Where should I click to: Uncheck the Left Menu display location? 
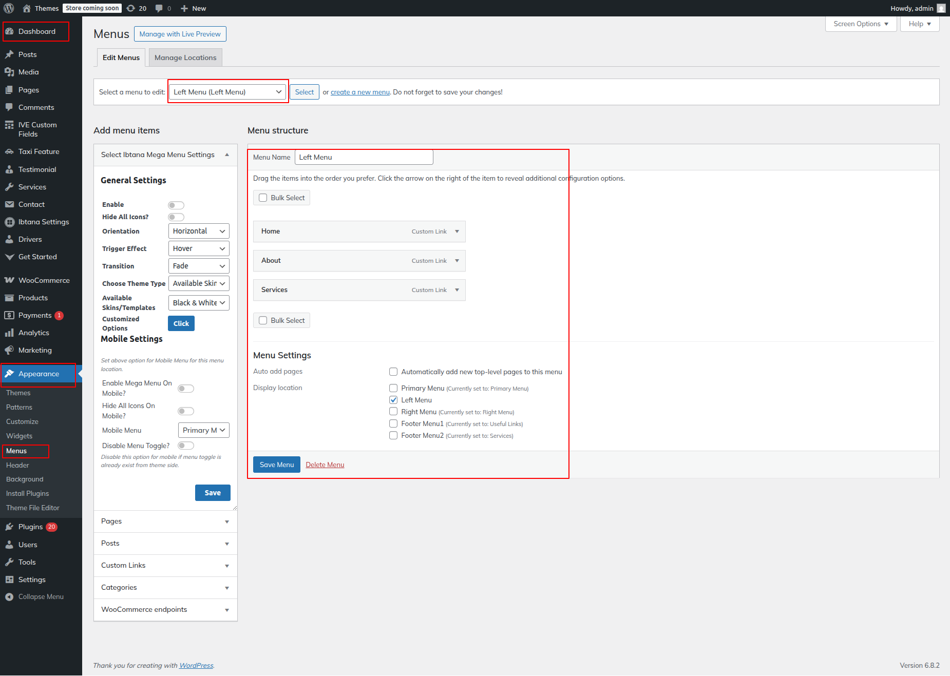tap(393, 400)
